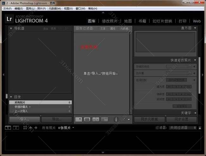206x156 pixels.
Task: Select 上一次导入 in the catalog
Action: [41, 111]
